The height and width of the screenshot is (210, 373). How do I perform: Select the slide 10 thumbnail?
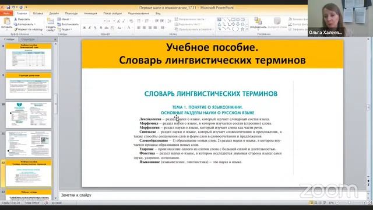(x=29, y=115)
